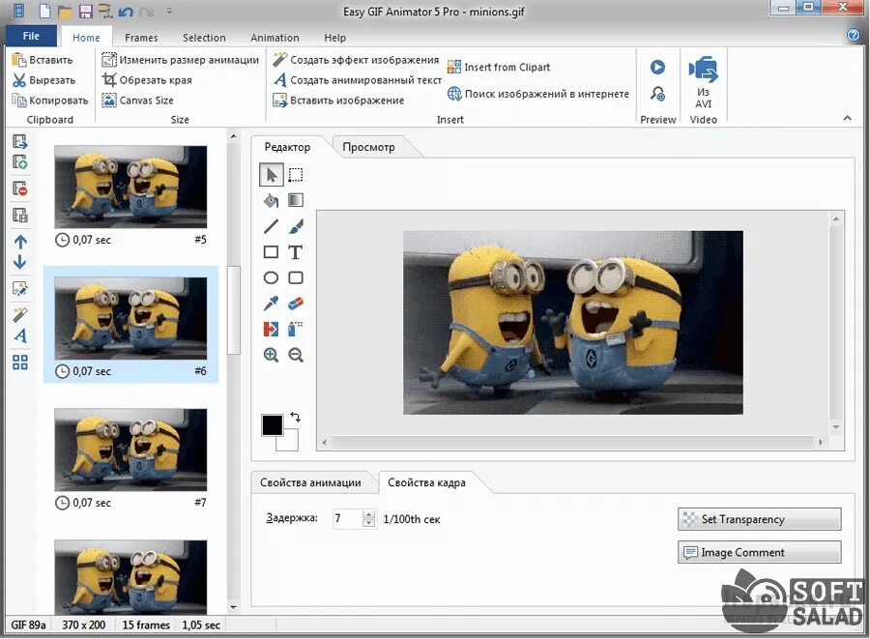Select the line drawing tool
Viewport: 870px width, 639px height.
pyautogui.click(x=272, y=226)
